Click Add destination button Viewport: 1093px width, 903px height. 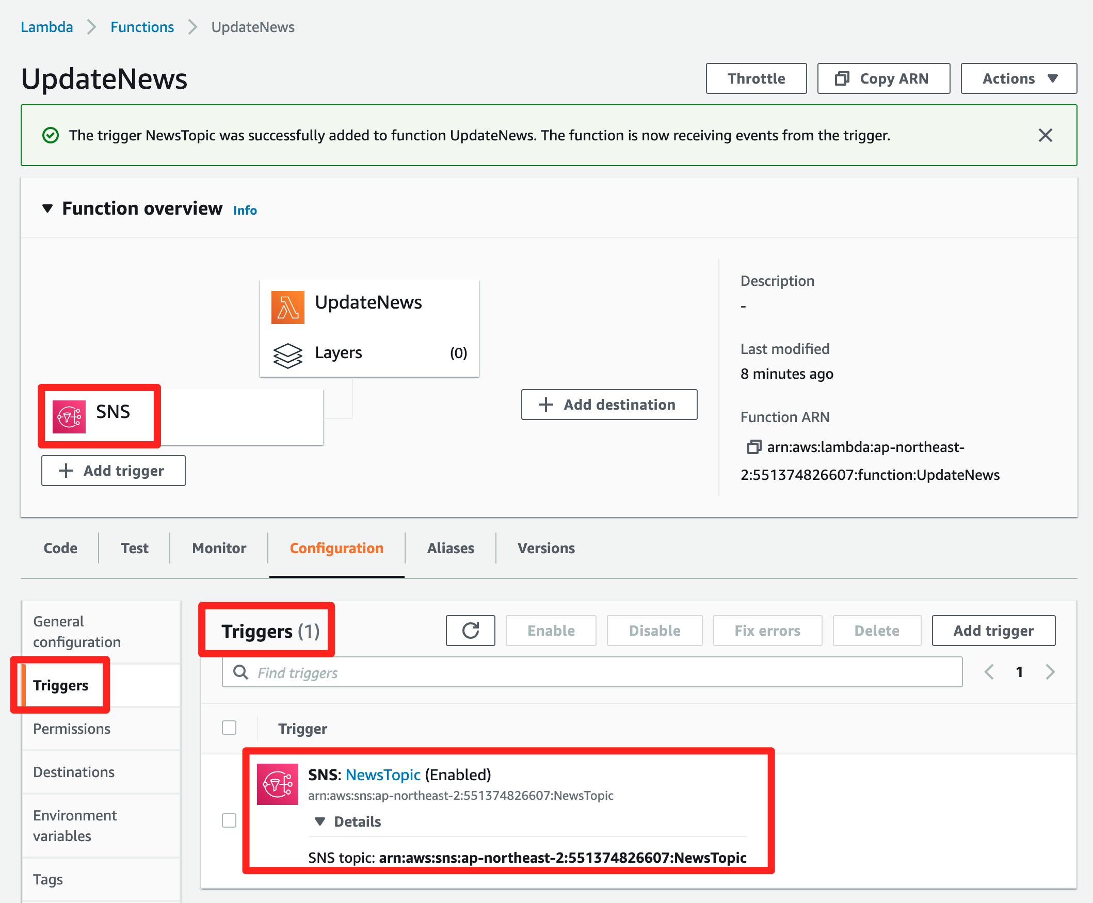pos(609,404)
